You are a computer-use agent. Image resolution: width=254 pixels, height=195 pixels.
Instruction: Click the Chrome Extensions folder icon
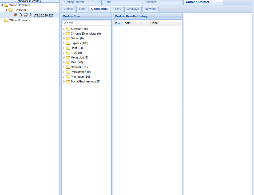[x=68, y=34]
